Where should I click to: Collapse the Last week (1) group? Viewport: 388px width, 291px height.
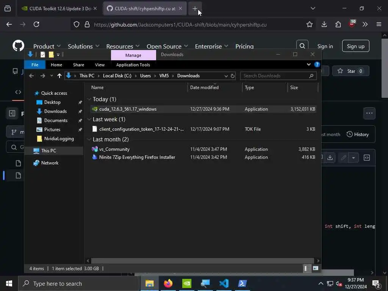pyautogui.click(x=89, y=119)
